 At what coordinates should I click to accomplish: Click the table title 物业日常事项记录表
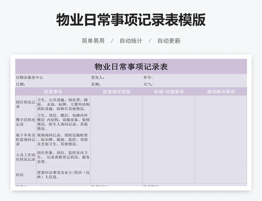coord(131,67)
